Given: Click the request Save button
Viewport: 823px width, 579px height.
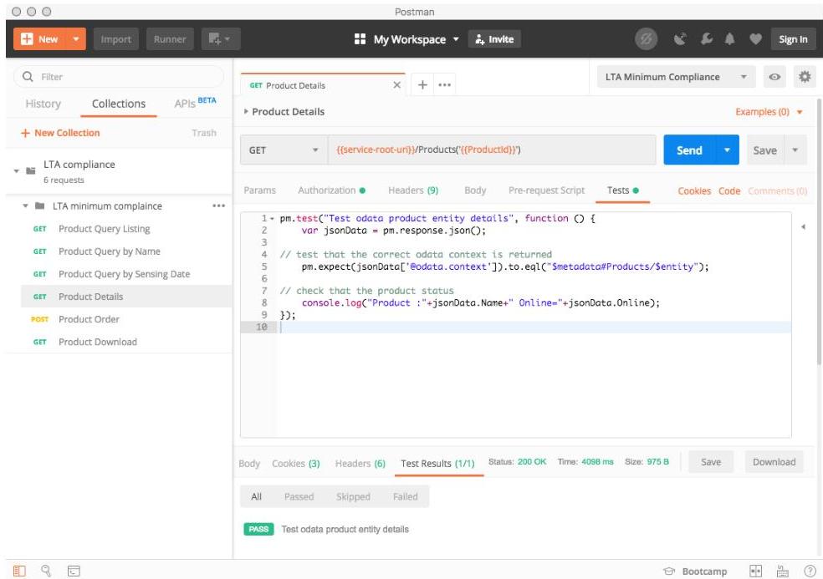Looking at the screenshot, I should pyautogui.click(x=764, y=150).
